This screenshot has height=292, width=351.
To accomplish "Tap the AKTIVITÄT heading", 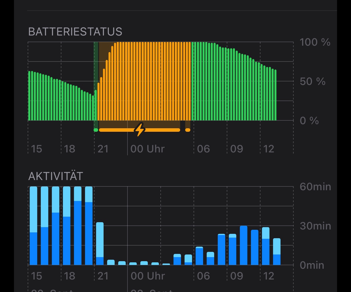I will click(56, 176).
